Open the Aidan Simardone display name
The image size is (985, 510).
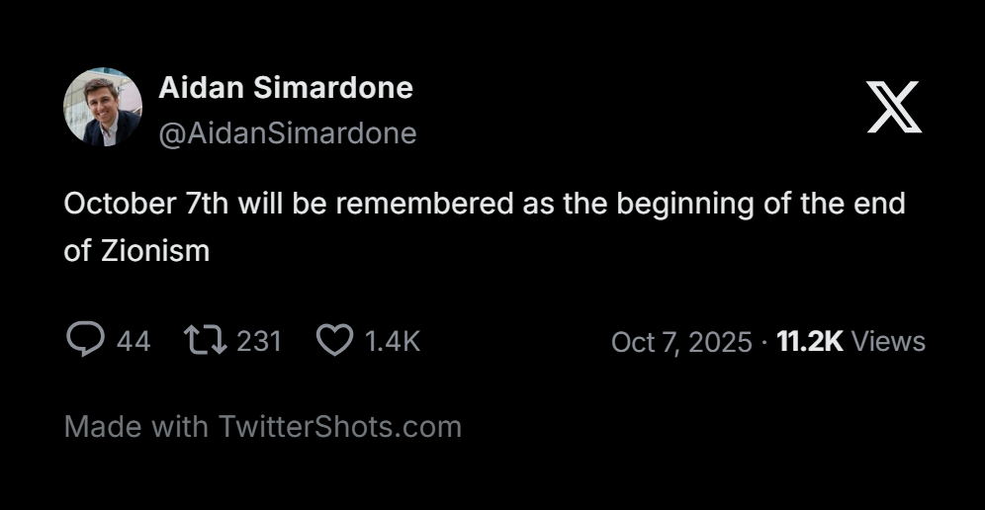[286, 88]
